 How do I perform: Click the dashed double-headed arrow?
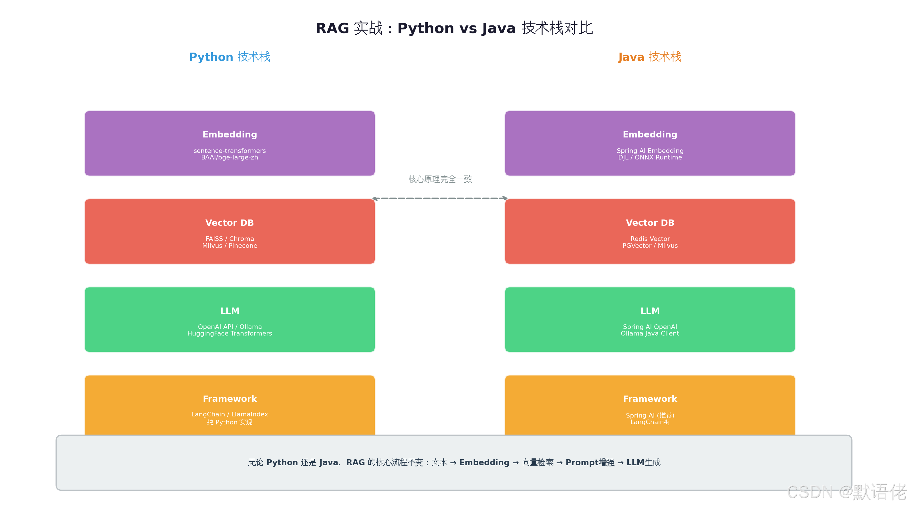click(x=440, y=198)
